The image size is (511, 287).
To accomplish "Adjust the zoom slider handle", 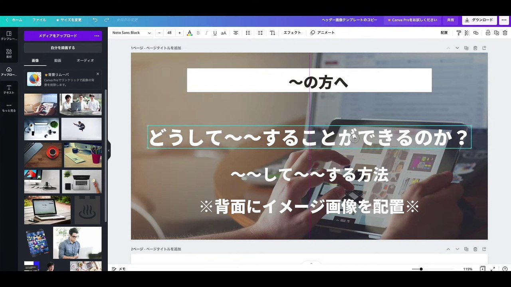I will (x=421, y=269).
